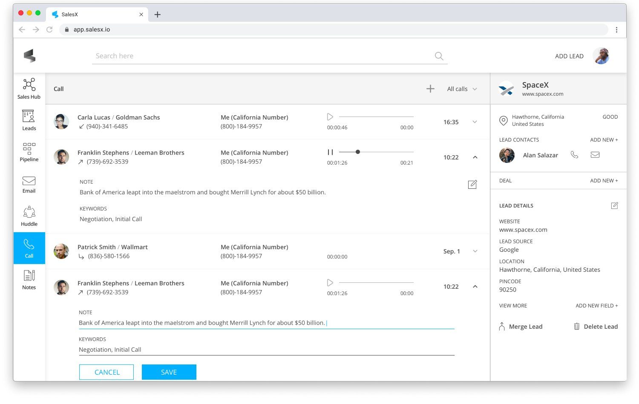The image size is (639, 404).
Task: Click the phone icon beside Alan Salazar
Action: [574, 155]
